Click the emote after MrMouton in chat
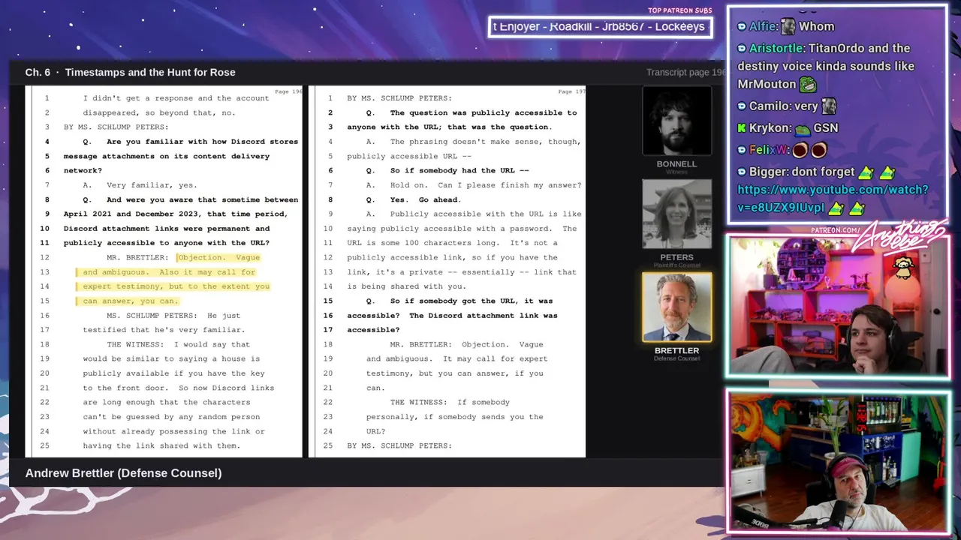The height and width of the screenshot is (540, 961). point(808,85)
